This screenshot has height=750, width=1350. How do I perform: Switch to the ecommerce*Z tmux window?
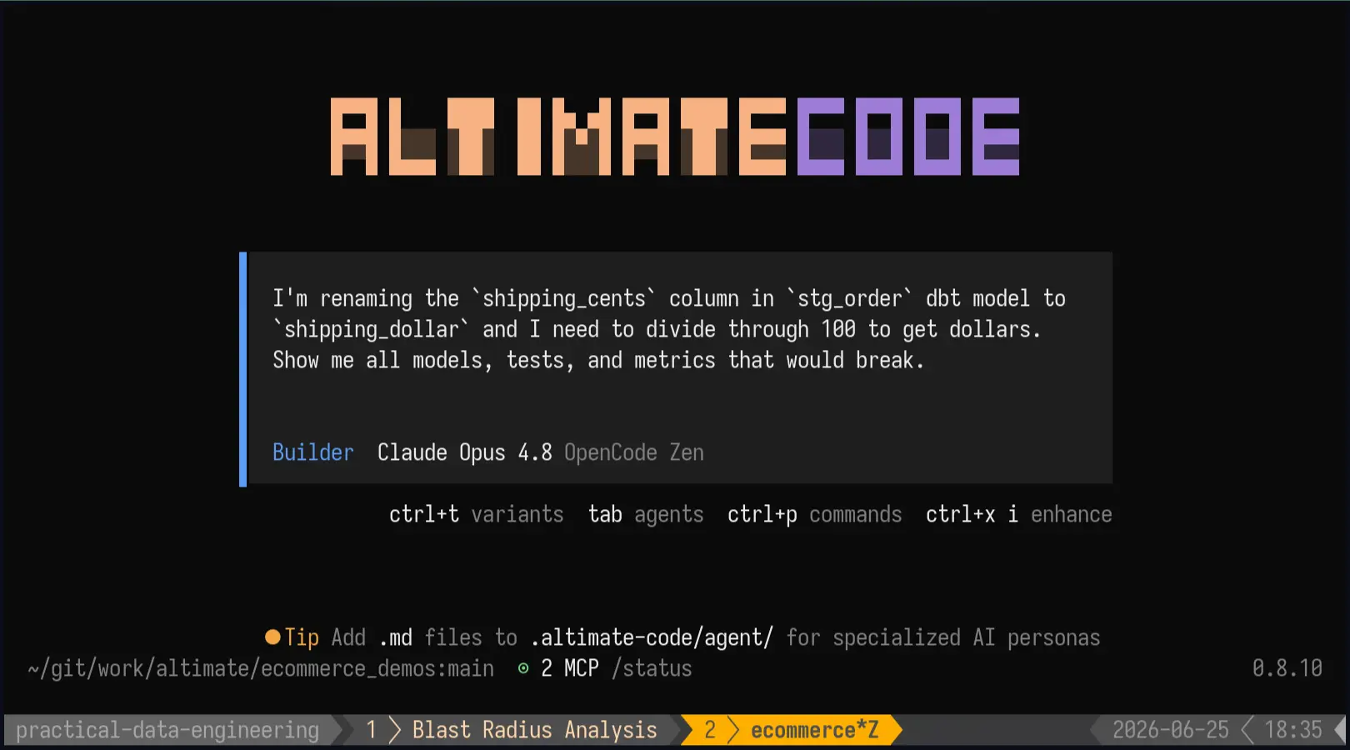click(x=814, y=730)
